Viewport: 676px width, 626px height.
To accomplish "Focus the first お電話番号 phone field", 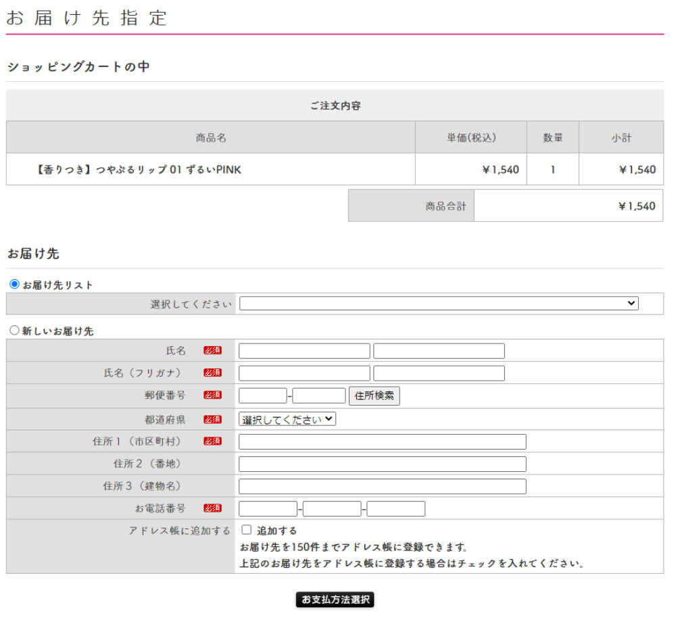I will (268, 508).
